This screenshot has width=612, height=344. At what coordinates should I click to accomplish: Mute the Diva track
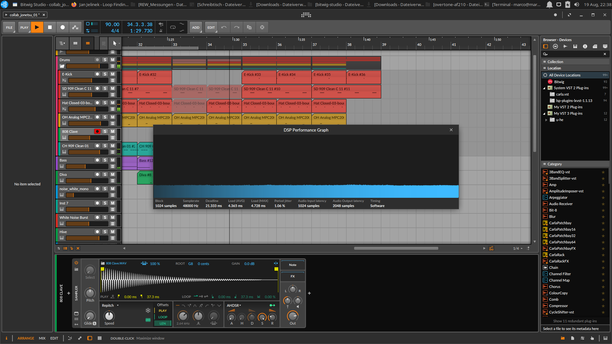point(113,175)
